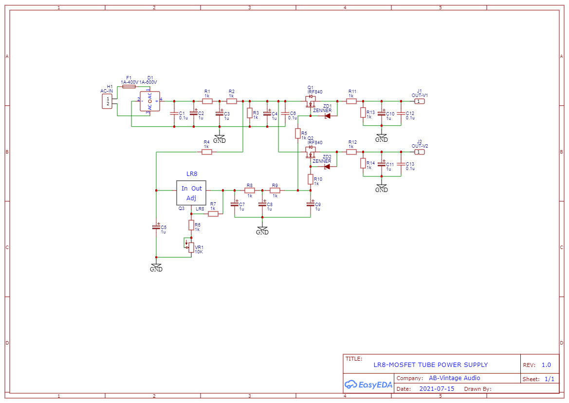Screen dimensions: 569x403
Task: Select the J1 OUT-V1 connector pin
Action: 419,101
